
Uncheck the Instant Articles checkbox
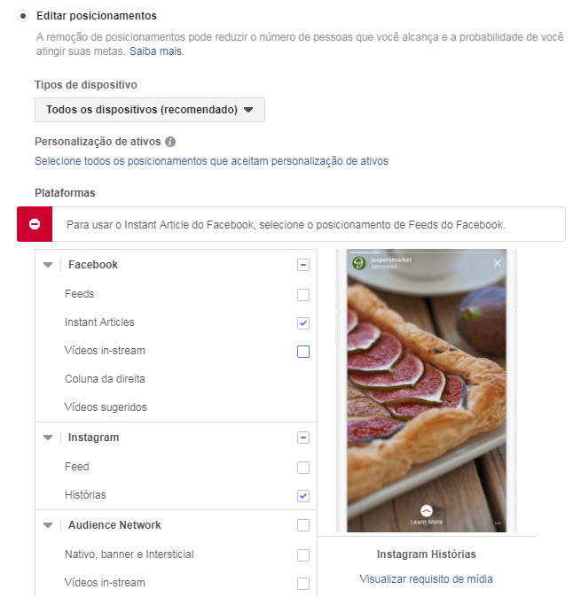(303, 323)
